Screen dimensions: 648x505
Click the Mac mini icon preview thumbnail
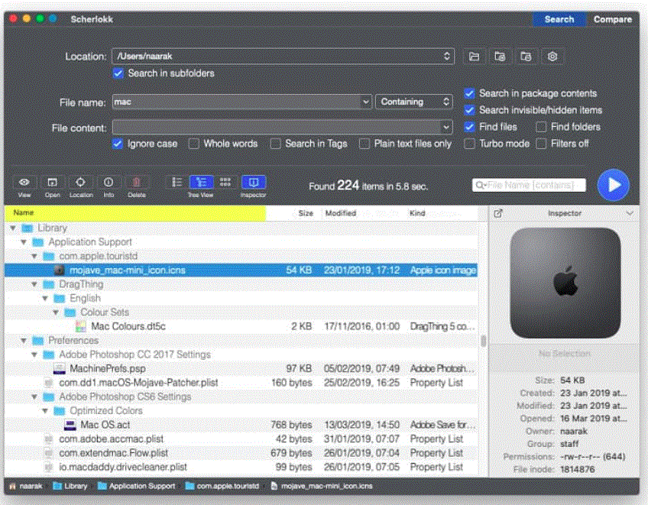click(565, 283)
